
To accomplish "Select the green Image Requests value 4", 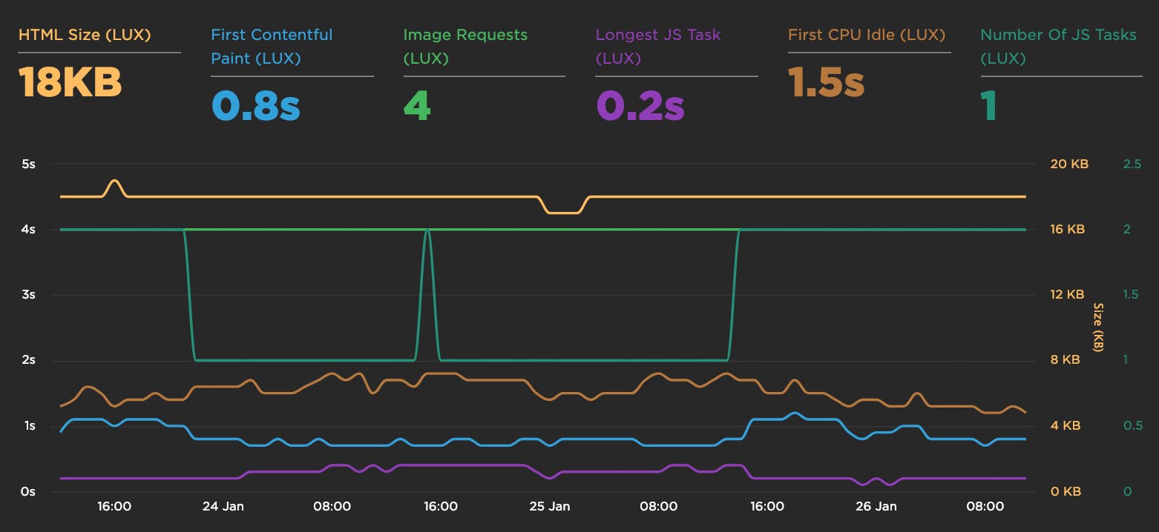I will [x=417, y=106].
